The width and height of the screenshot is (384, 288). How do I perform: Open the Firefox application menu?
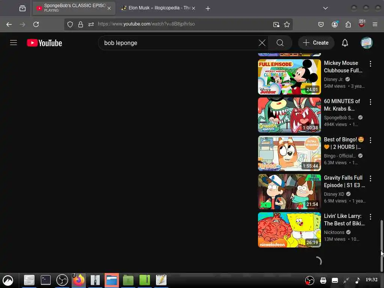[375, 24]
